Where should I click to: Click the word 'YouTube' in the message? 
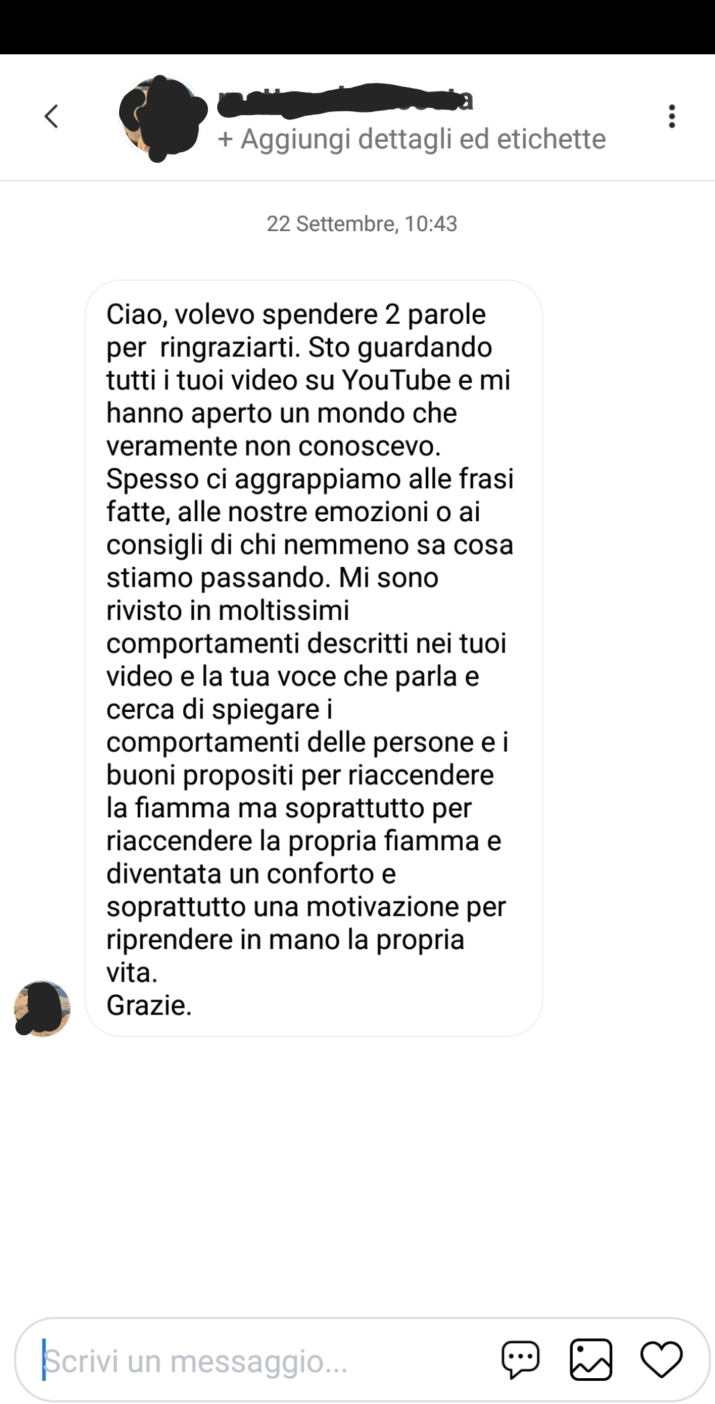[397, 380]
